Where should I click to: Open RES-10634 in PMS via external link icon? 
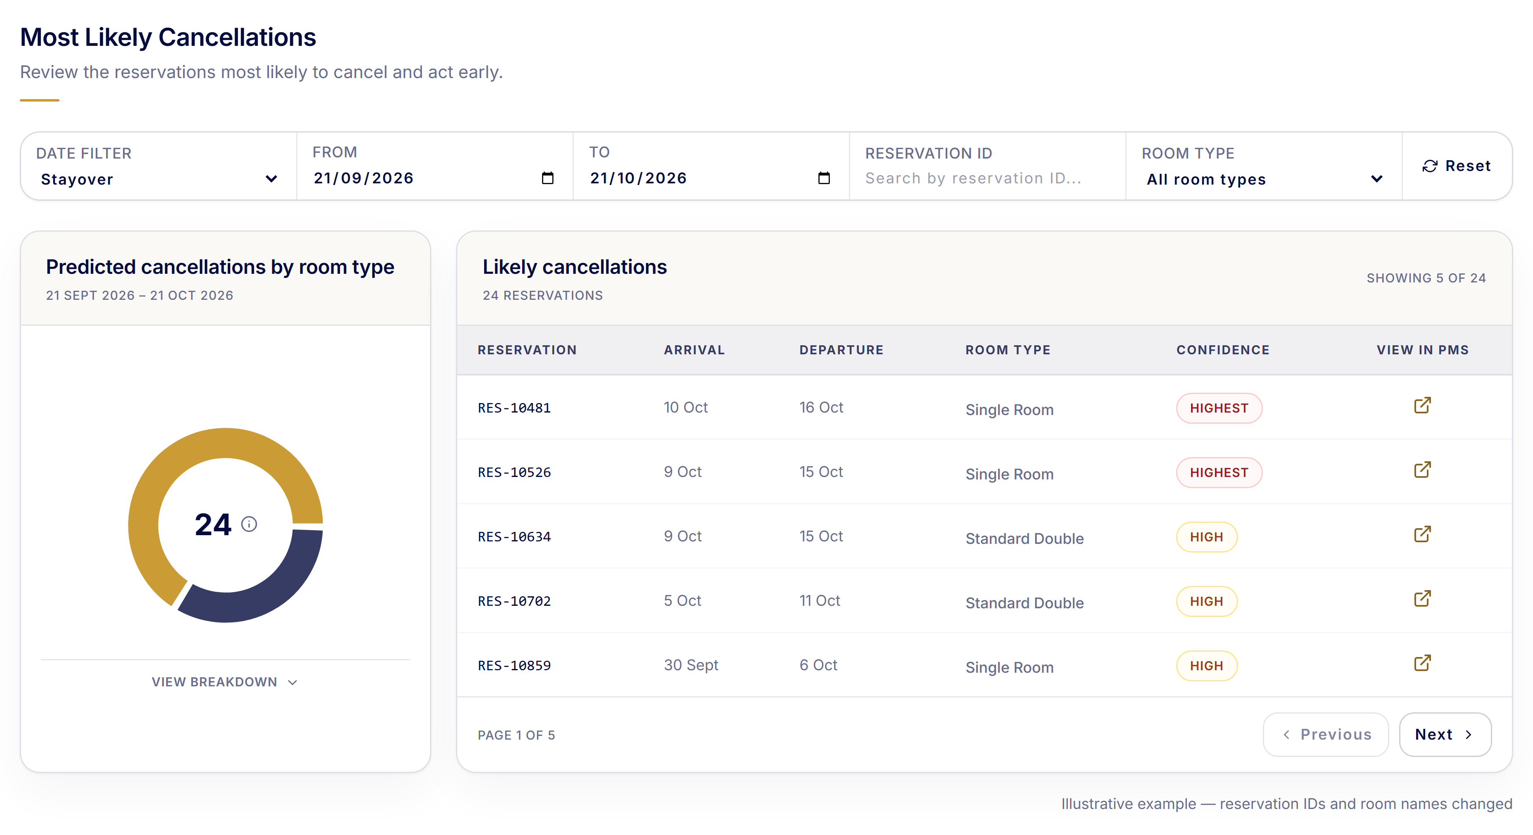pyautogui.click(x=1422, y=534)
